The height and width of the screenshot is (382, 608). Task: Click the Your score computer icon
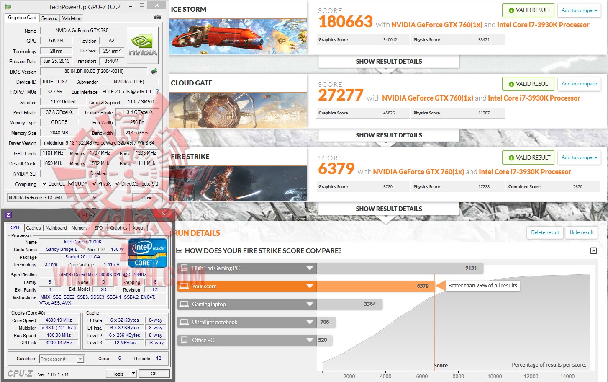(x=184, y=286)
